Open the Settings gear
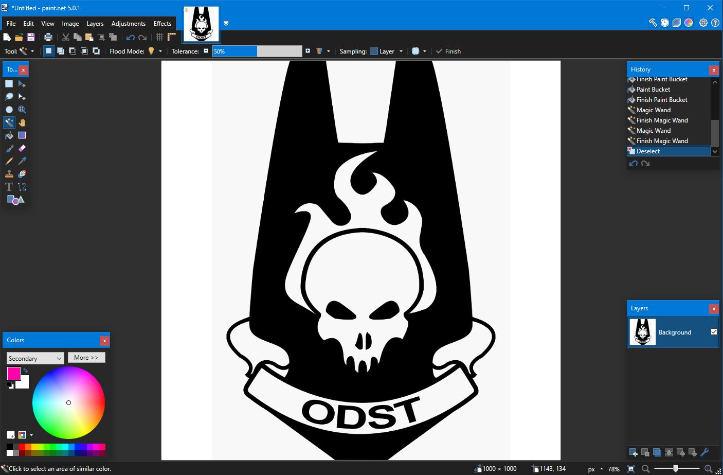The width and height of the screenshot is (723, 475). [x=703, y=23]
